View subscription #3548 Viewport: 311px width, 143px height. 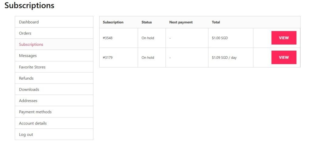pyautogui.click(x=284, y=38)
